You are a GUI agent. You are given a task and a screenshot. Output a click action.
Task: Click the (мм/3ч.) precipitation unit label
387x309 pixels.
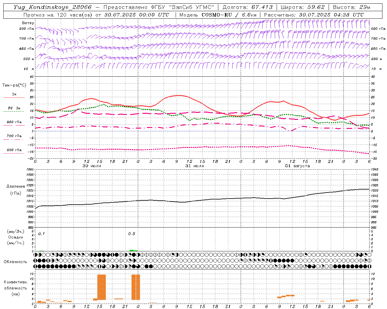pyautogui.click(x=16, y=231)
